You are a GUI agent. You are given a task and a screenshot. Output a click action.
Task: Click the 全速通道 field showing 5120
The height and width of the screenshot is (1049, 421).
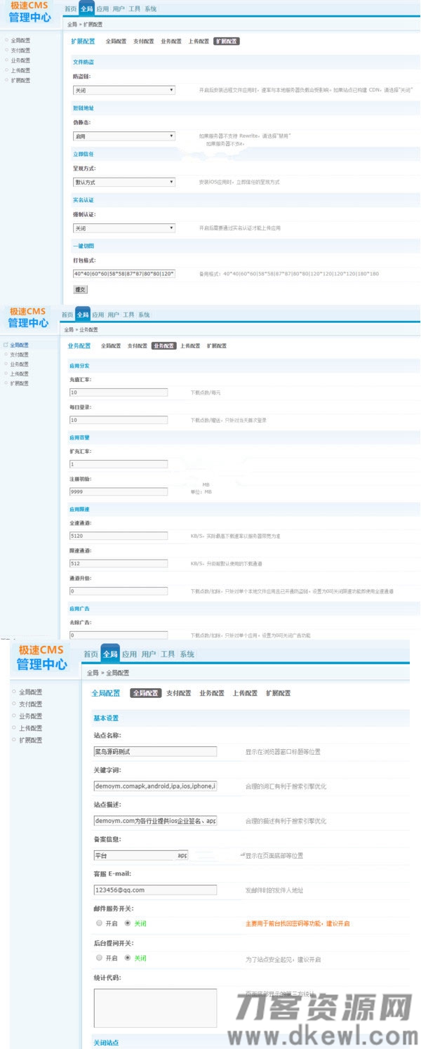click(x=119, y=536)
